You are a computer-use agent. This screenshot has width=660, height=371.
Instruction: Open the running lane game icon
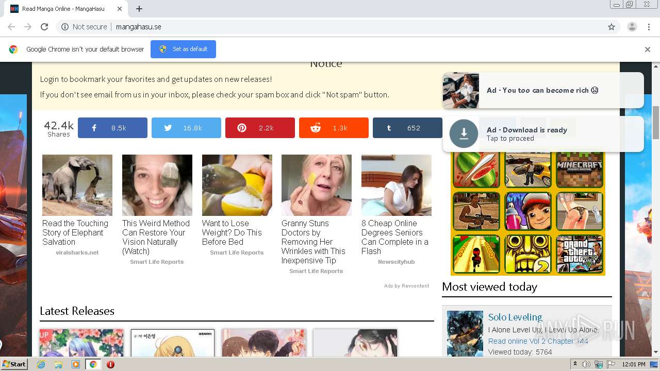[x=476, y=254]
